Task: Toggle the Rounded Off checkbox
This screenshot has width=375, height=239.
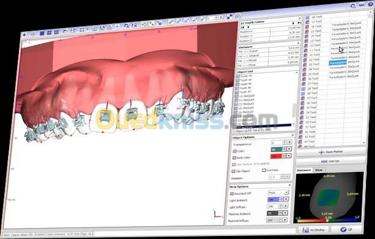Action: pyautogui.click(x=232, y=194)
